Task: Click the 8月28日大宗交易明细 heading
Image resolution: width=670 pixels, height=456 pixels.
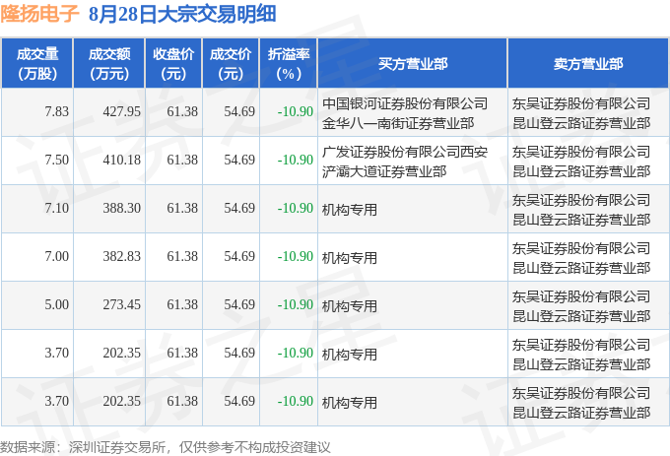Action: click(182, 14)
